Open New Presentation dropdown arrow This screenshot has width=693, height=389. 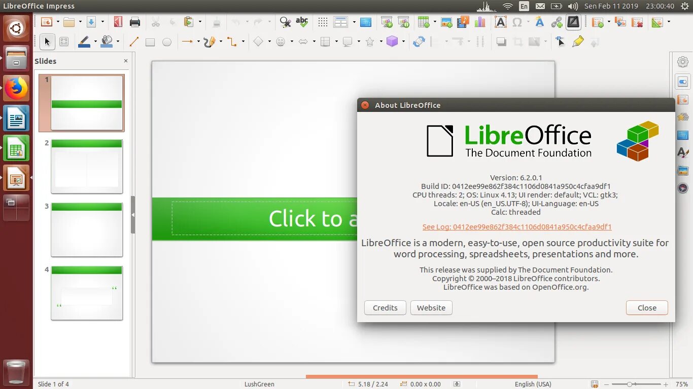(x=57, y=22)
